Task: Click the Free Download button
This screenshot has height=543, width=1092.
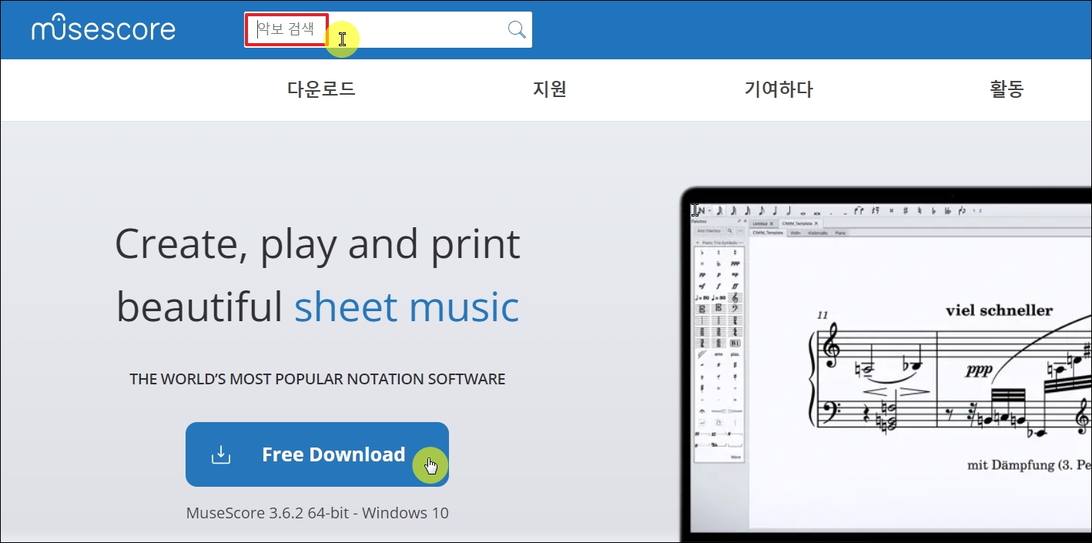Action: 317,454
